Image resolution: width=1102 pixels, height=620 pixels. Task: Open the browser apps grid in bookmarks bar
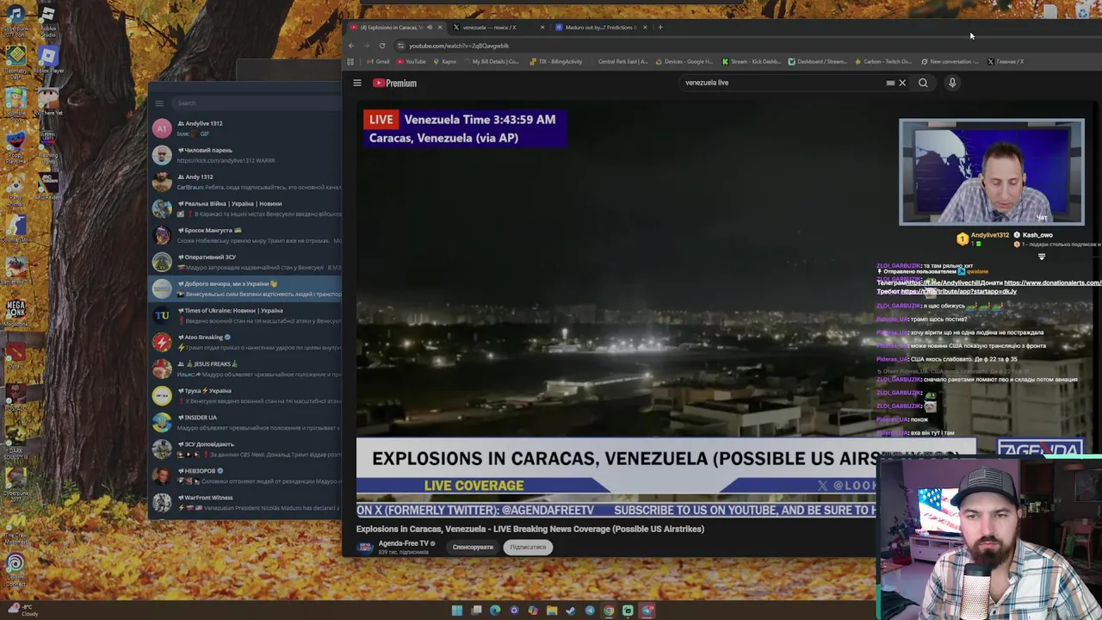(350, 61)
